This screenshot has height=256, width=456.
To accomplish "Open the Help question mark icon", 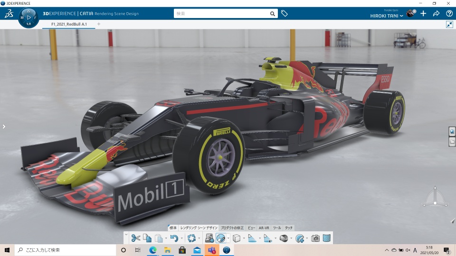I will click(449, 13).
